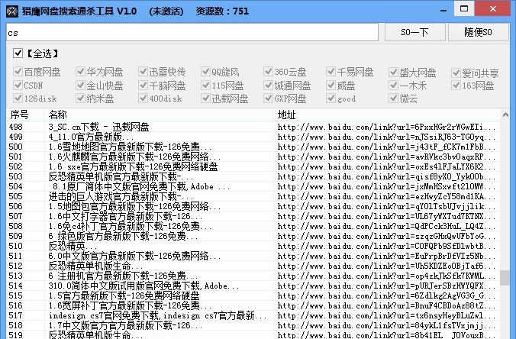Toggle the CSDN checkbox

point(18,86)
